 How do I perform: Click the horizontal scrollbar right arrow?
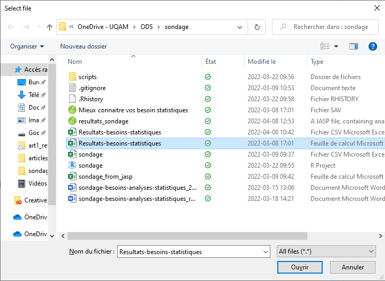(x=380, y=236)
